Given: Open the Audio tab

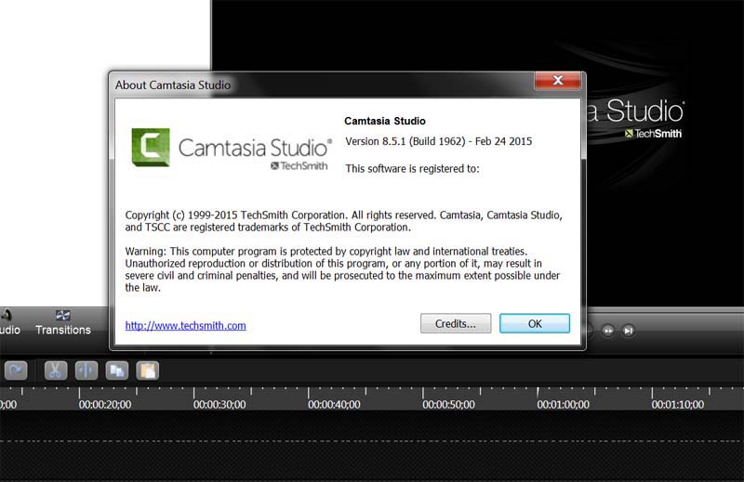Looking at the screenshot, I should [7, 323].
